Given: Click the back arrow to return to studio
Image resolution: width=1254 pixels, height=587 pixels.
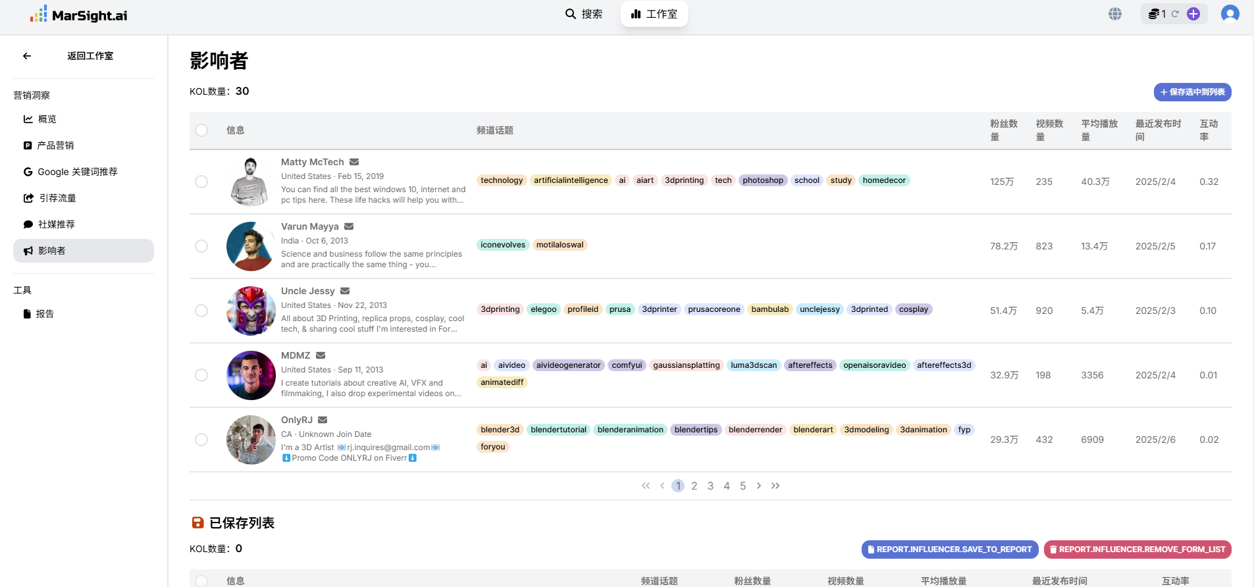Looking at the screenshot, I should 27,56.
